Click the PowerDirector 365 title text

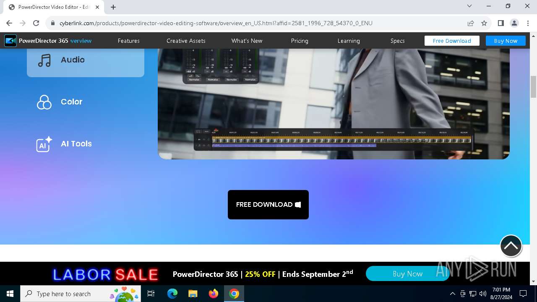pyautogui.click(x=44, y=41)
